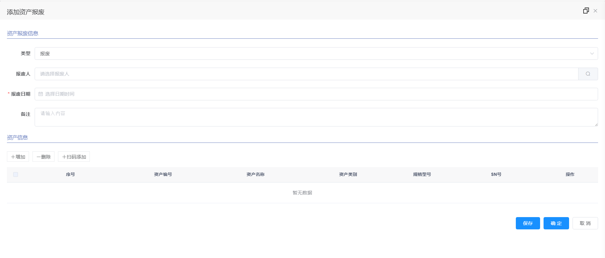Click the 规格型号 column header
605x258 pixels.
422,175
